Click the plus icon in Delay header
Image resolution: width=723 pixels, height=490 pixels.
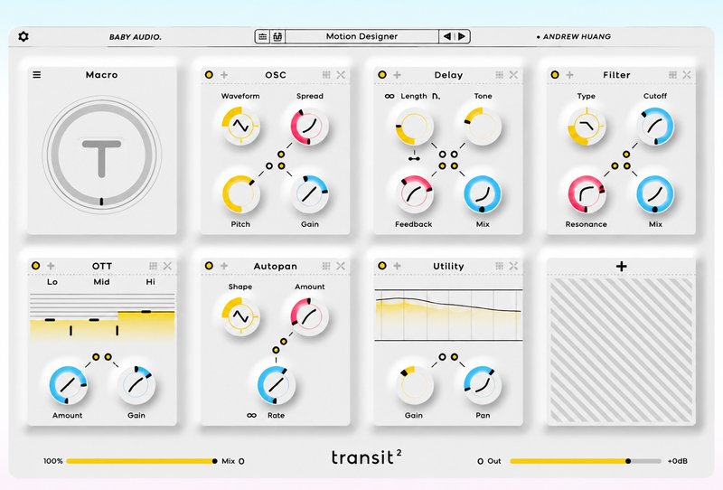coord(397,75)
